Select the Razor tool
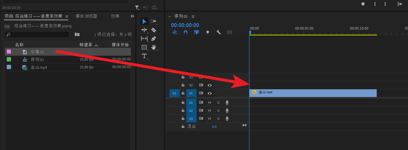The image size is (408, 150). 154,30
